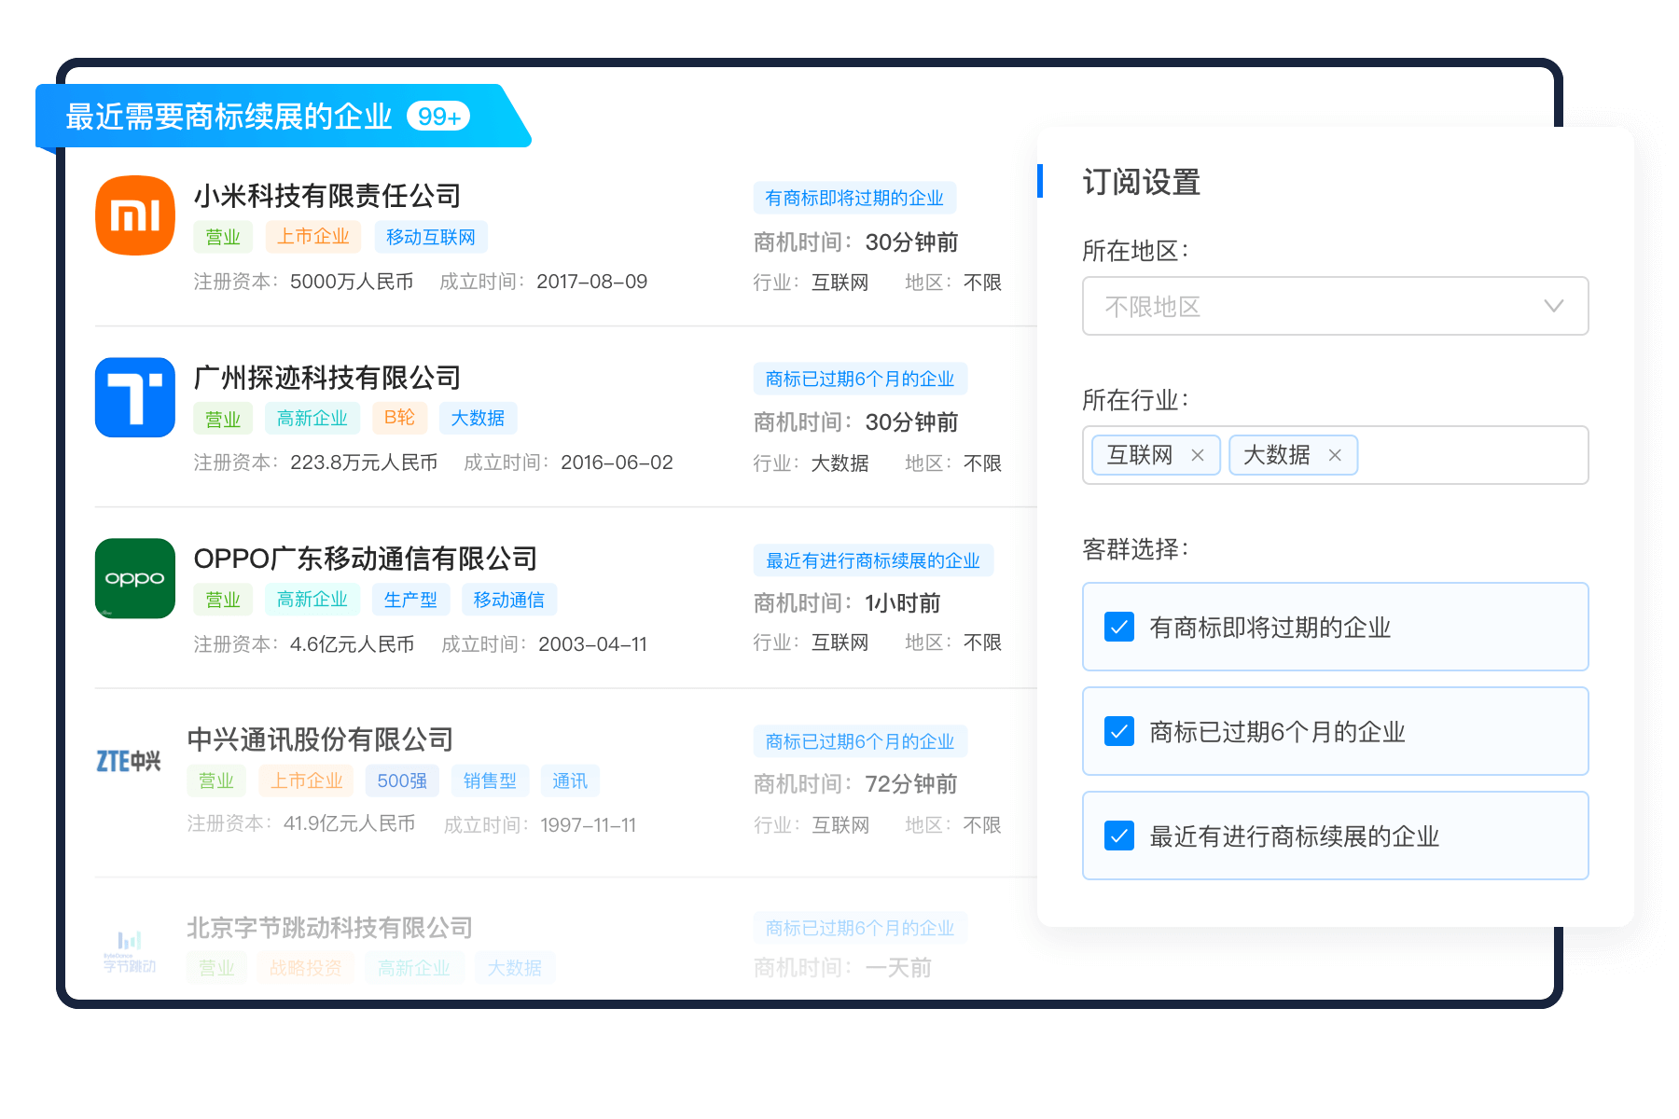Click 最近有进行商标续展的企业 label on OPPO row
The width and height of the screenshot is (1679, 1119).
[x=873, y=560]
